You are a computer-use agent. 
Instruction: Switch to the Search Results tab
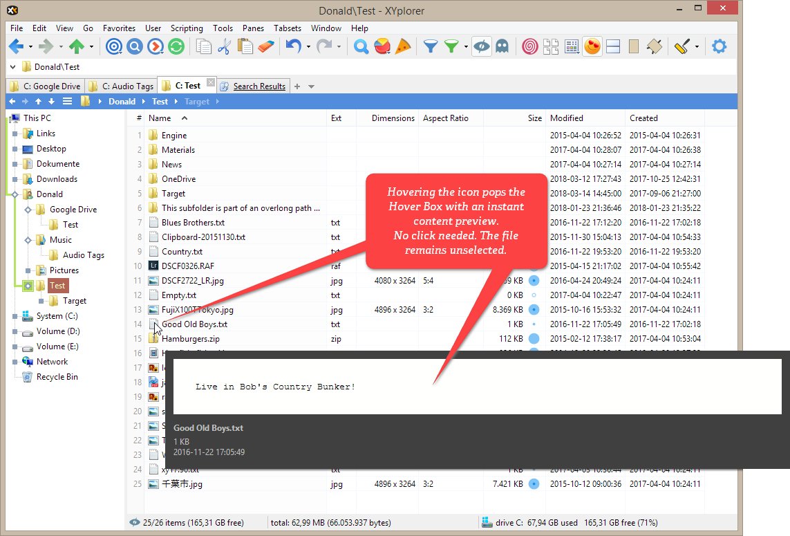pyautogui.click(x=254, y=86)
